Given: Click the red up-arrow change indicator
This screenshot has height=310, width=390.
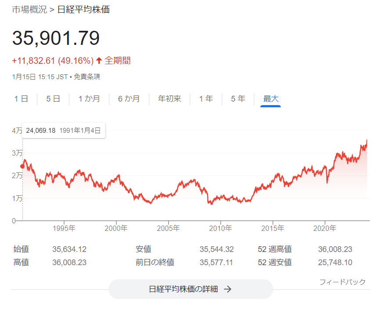Looking at the screenshot, I should [99, 61].
